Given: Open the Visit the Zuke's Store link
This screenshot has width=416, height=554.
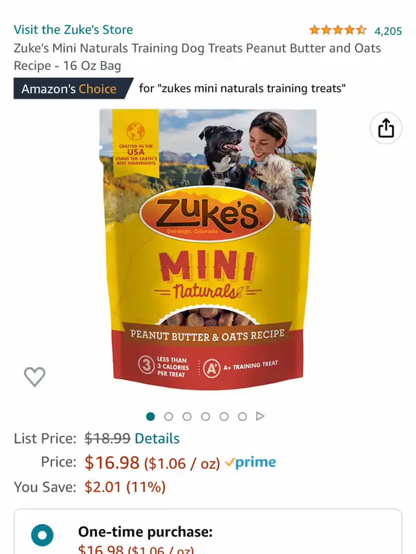Looking at the screenshot, I should [x=73, y=30].
